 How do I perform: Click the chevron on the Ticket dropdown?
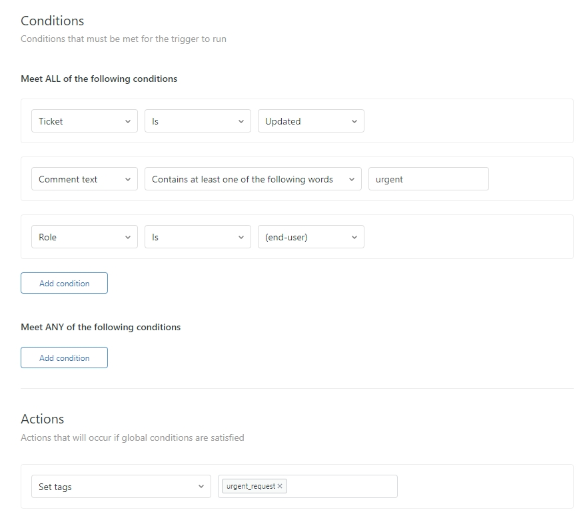pos(127,121)
